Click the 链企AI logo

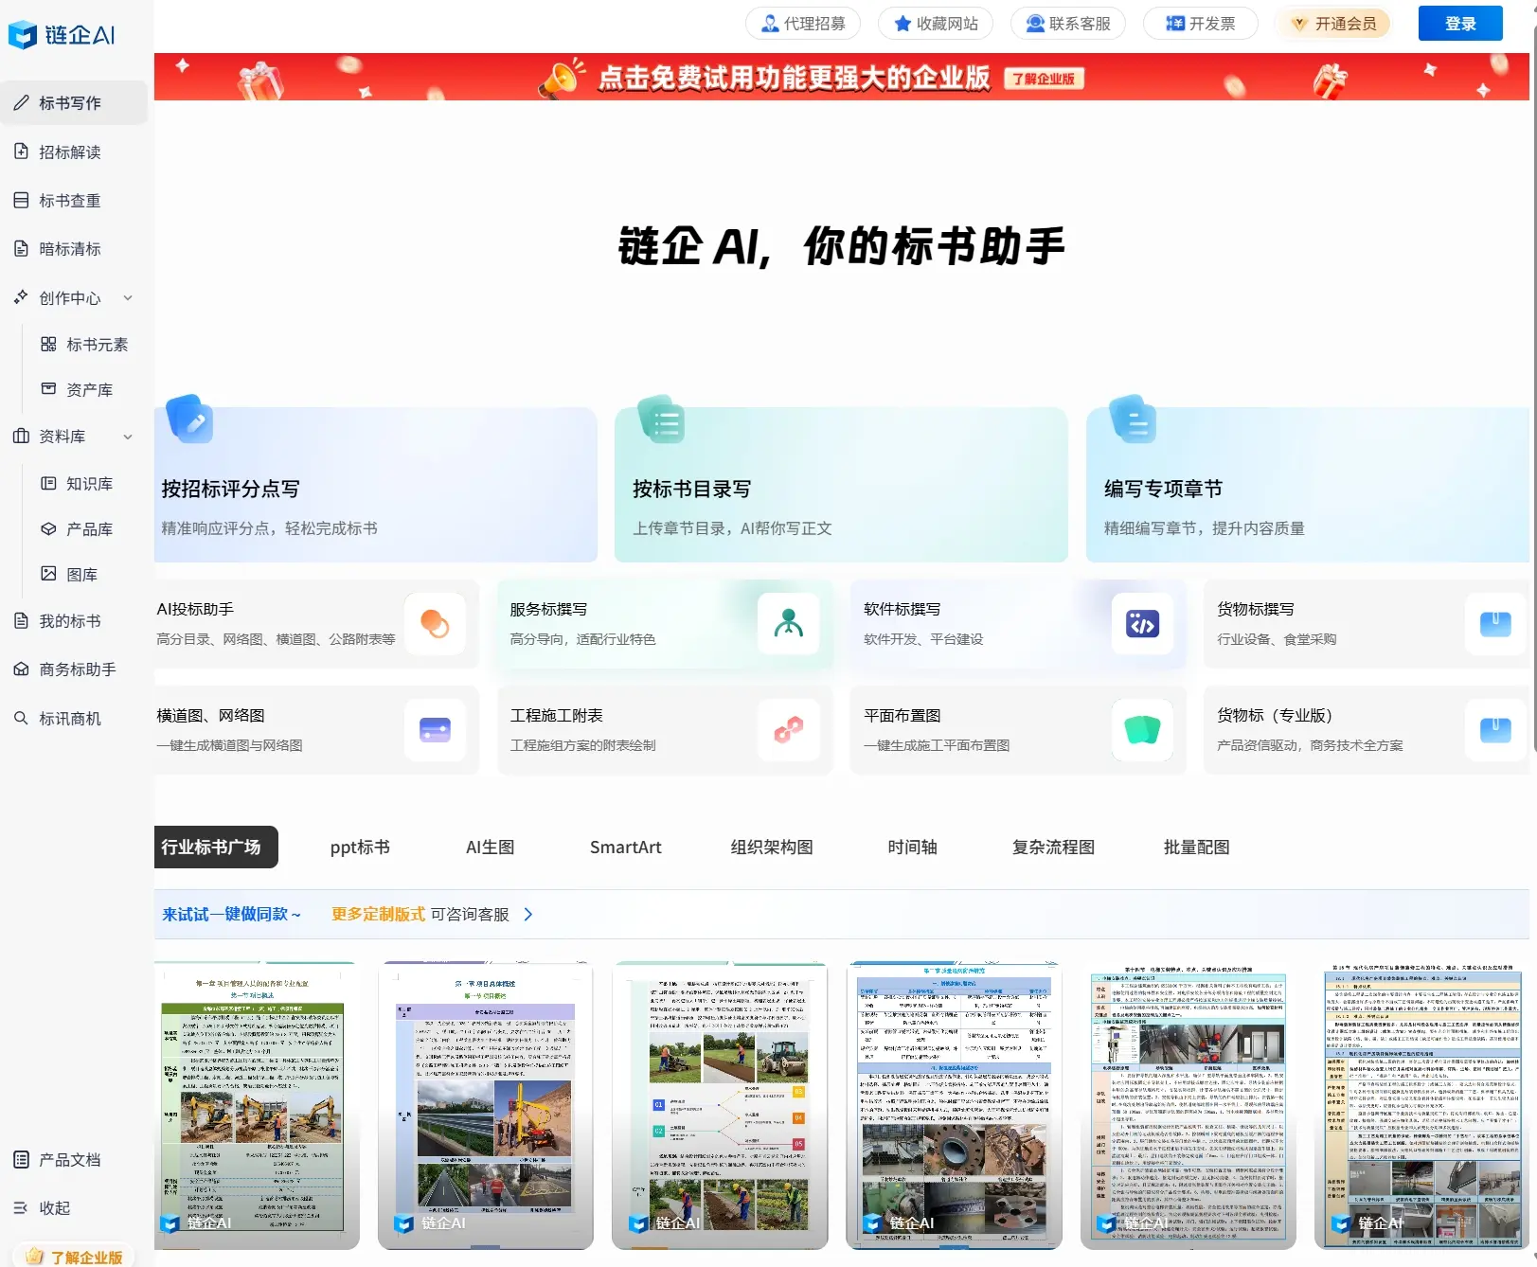[62, 35]
